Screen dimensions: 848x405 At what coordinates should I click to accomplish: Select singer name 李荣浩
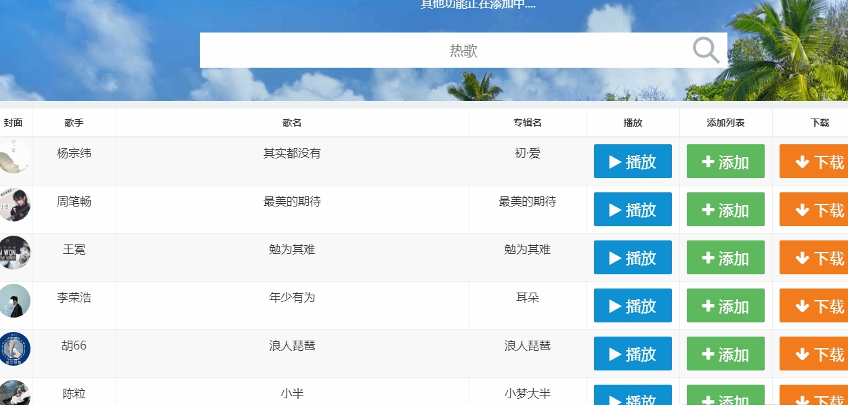pyautogui.click(x=75, y=298)
